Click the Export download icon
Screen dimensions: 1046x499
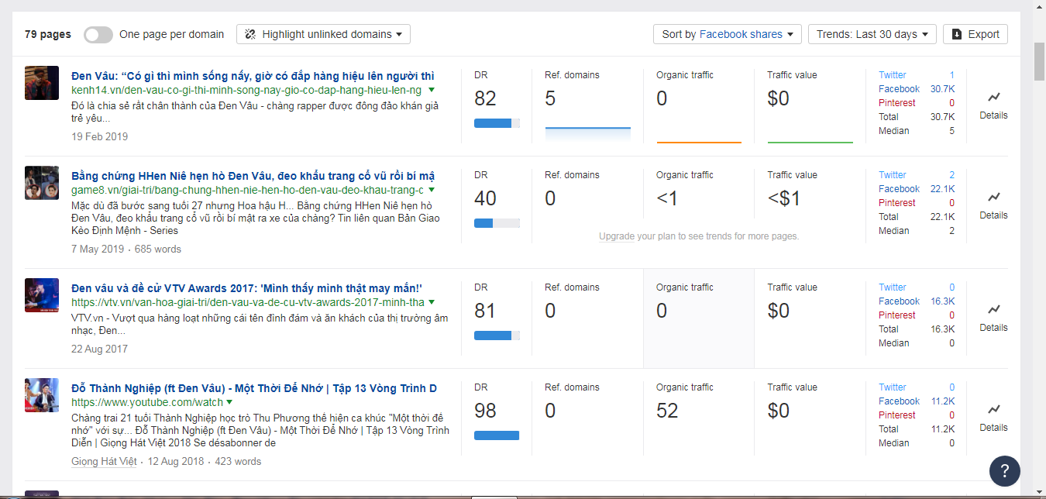(957, 34)
